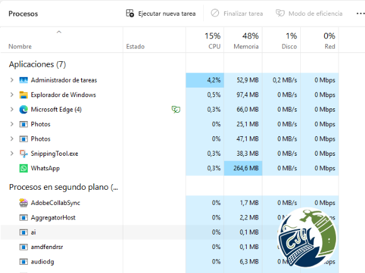Click the Ejecutar nueva tarea icon
The width and height of the screenshot is (365, 273).
coord(130,13)
